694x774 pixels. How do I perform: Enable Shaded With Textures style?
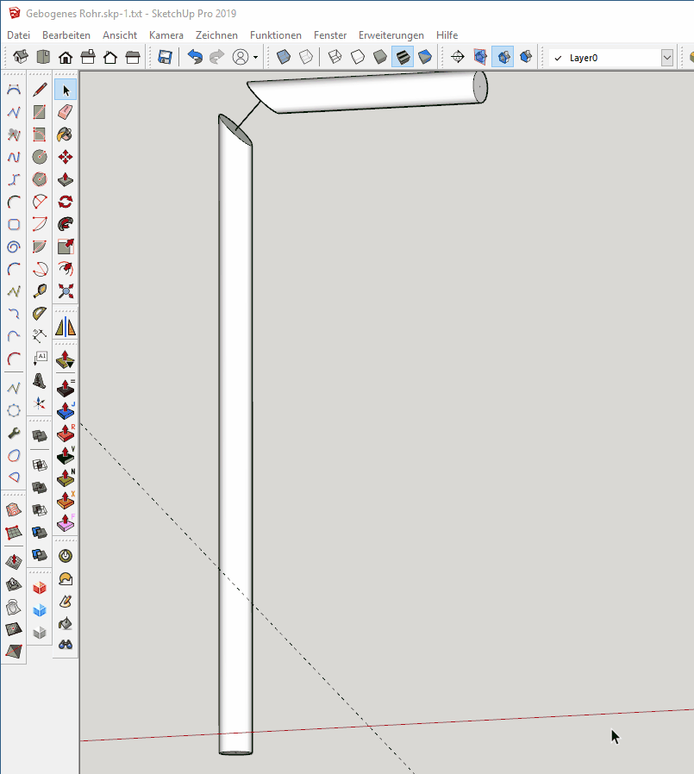[x=403, y=58]
